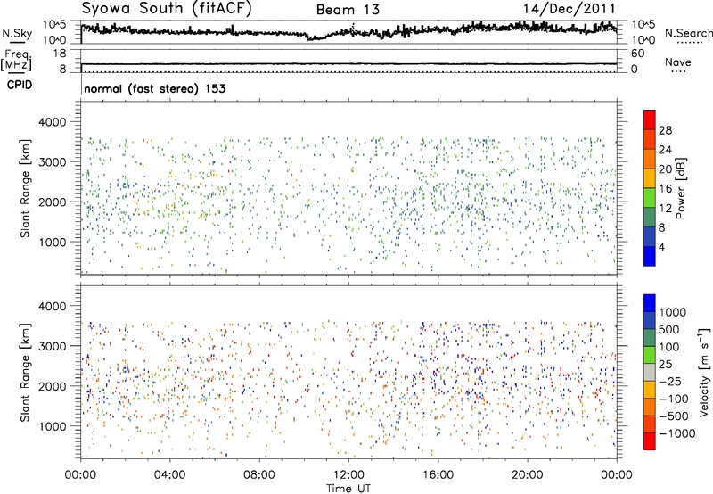Click the '3000' tick on the power panel axis

[x=52, y=162]
